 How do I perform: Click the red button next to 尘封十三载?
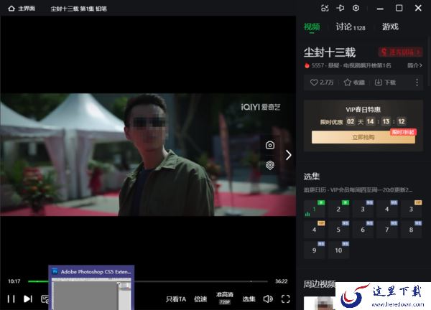click(400, 52)
